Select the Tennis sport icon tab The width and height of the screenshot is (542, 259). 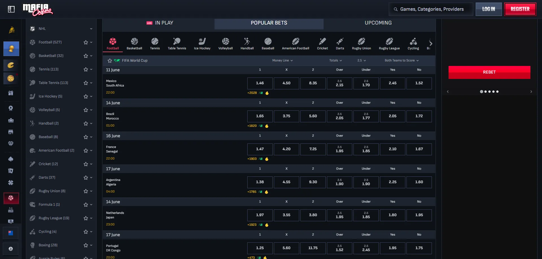(155, 44)
